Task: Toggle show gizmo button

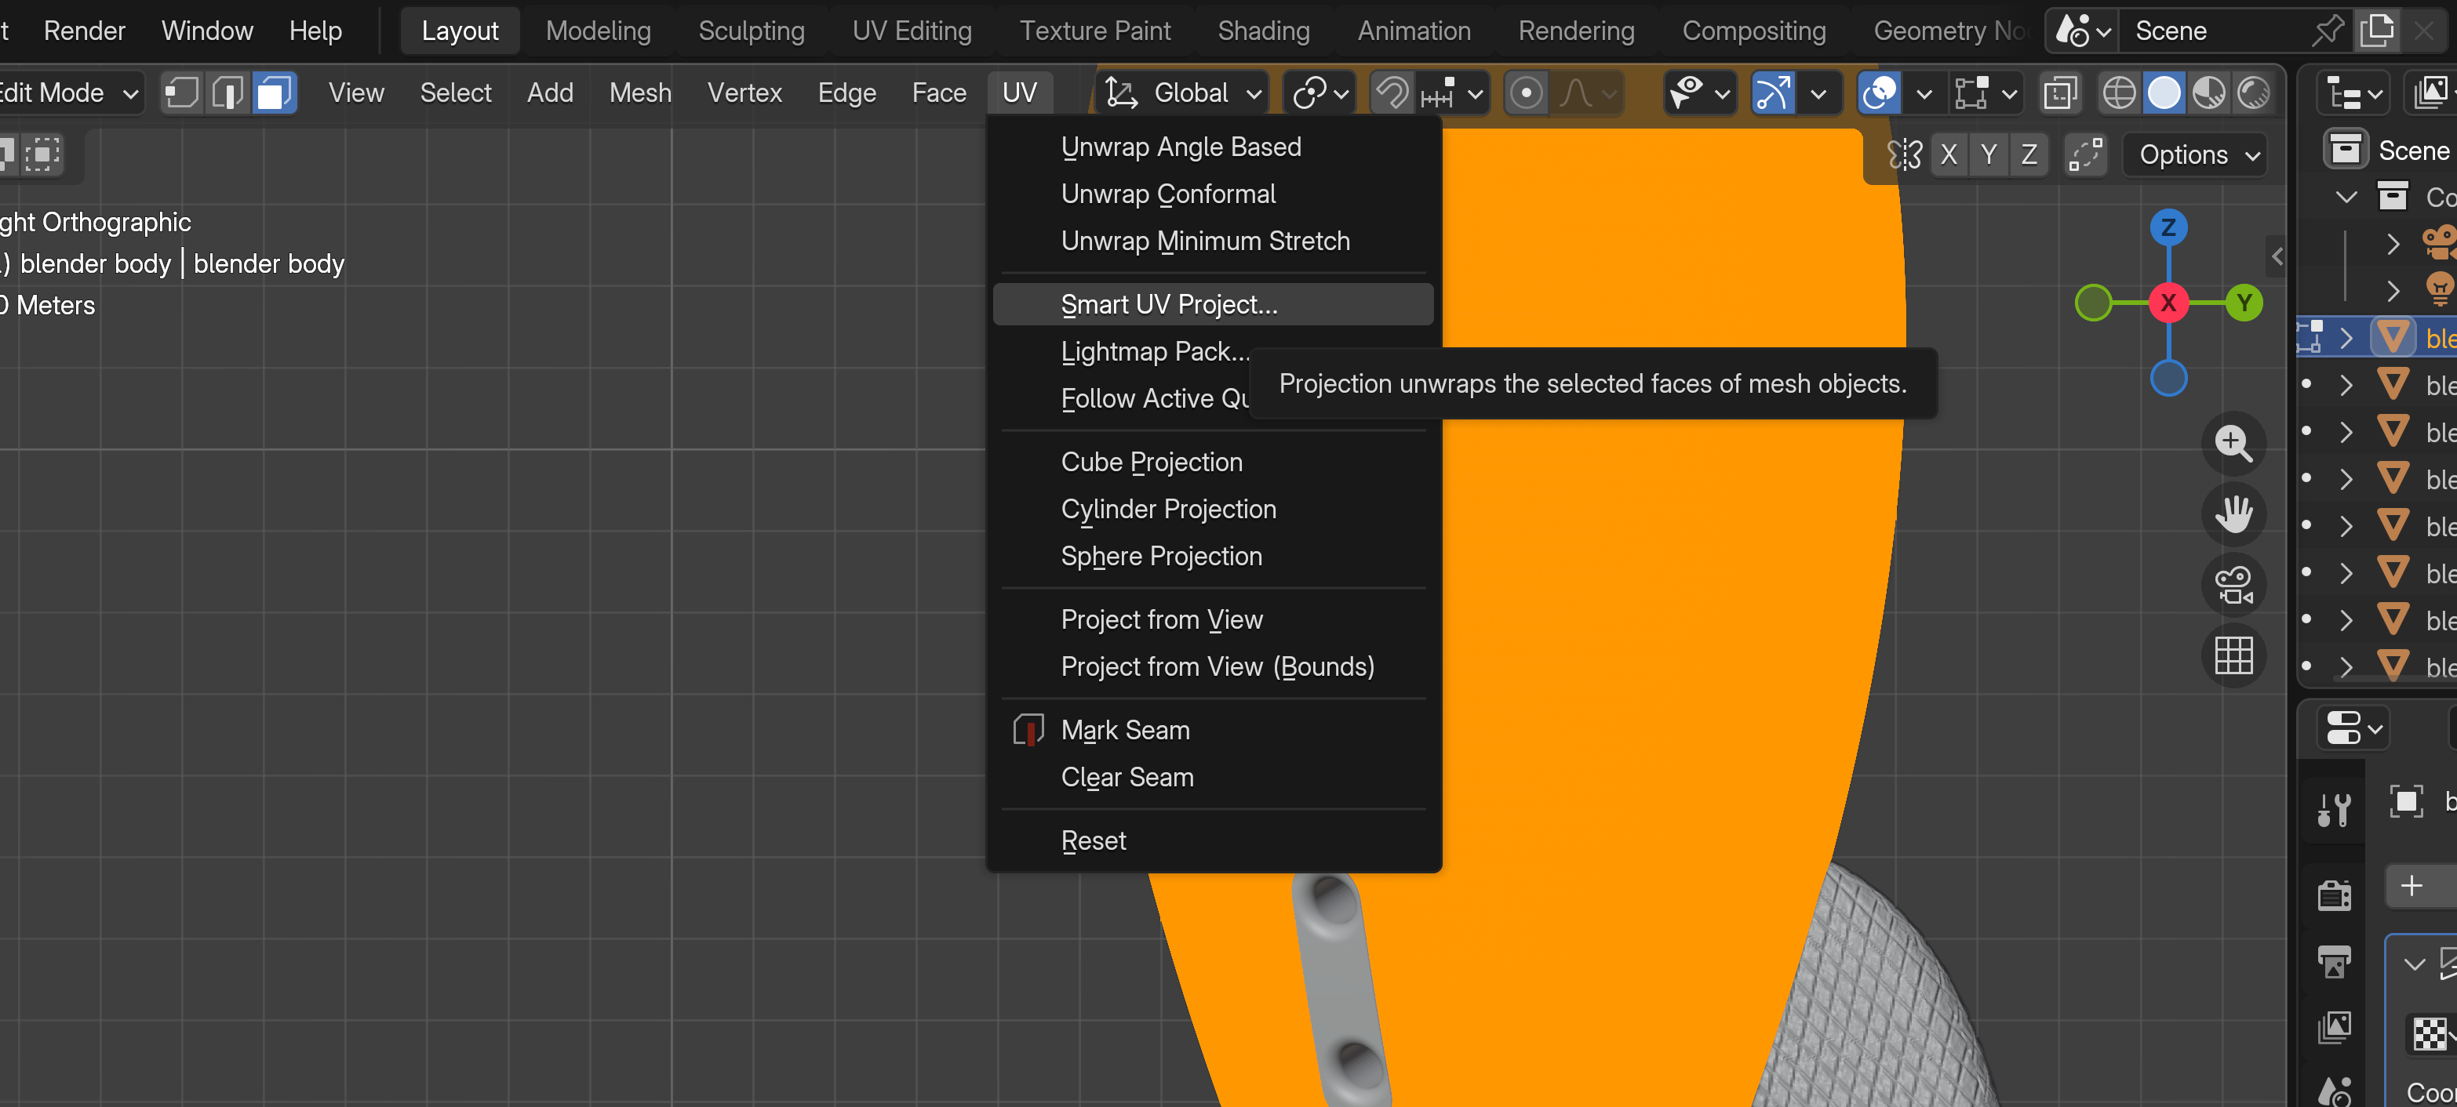Action: [x=1772, y=93]
